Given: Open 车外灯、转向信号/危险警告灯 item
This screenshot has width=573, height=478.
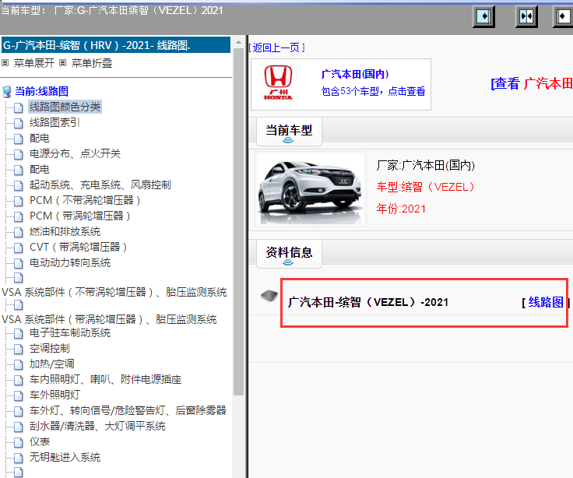Looking at the screenshot, I should coord(128,411).
